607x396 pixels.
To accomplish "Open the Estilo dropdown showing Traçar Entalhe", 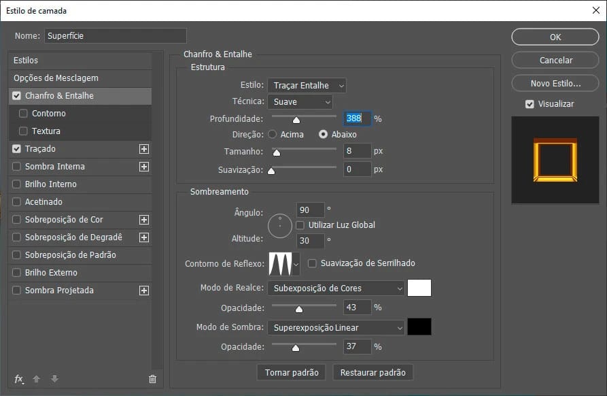I will (307, 85).
